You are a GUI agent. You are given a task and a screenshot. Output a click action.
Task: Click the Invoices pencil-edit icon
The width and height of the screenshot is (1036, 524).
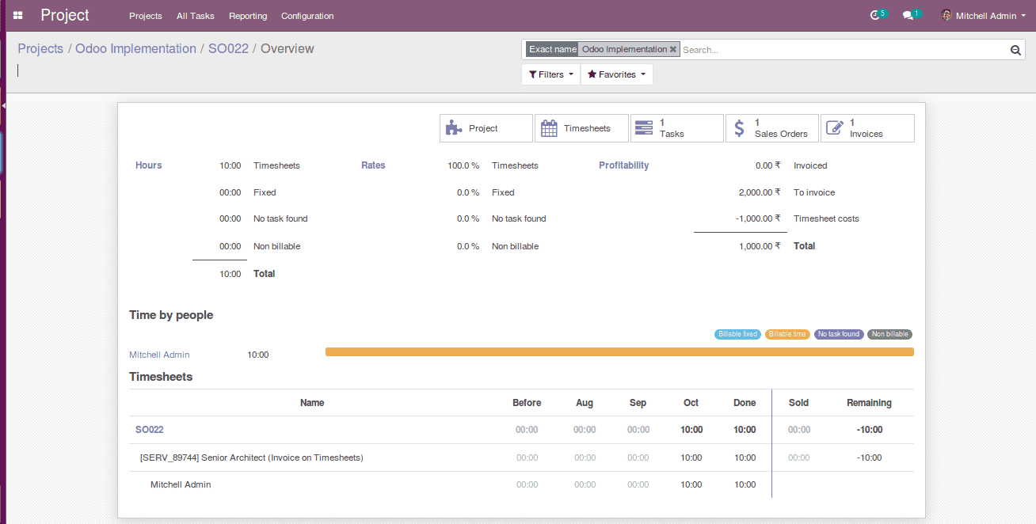pyautogui.click(x=834, y=128)
